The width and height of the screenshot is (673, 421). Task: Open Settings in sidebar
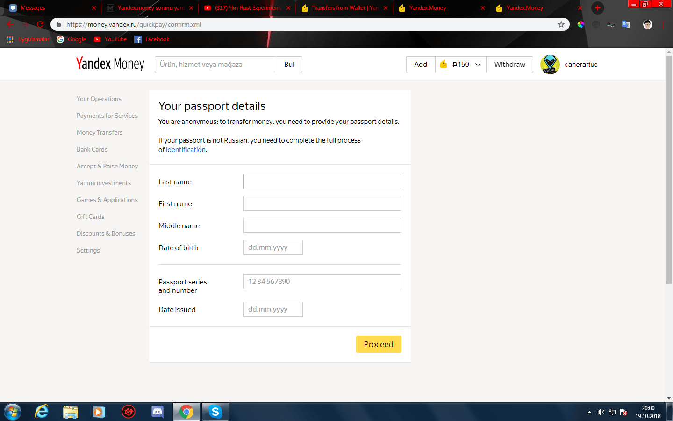pos(88,250)
